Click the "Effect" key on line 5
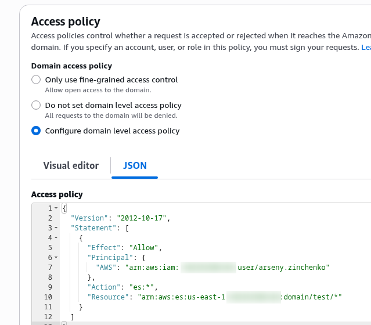 (104, 248)
